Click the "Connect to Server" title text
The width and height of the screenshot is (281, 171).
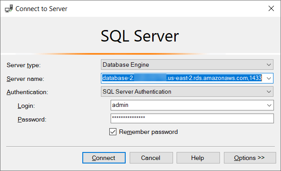[x=42, y=9]
